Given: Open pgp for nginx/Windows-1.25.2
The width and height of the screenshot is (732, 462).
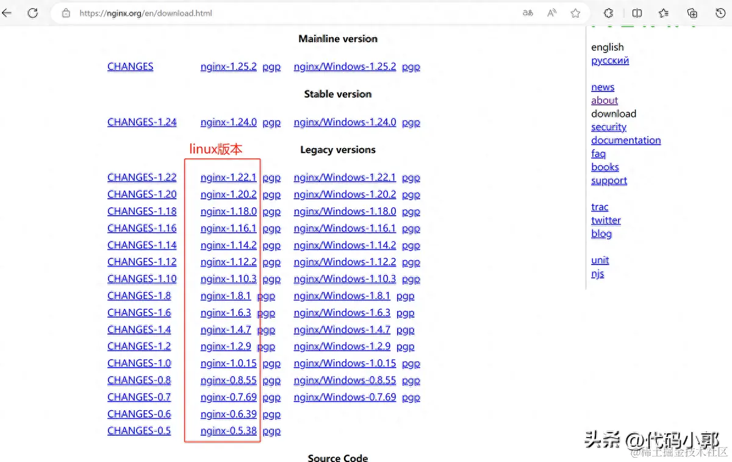Looking at the screenshot, I should tap(411, 67).
